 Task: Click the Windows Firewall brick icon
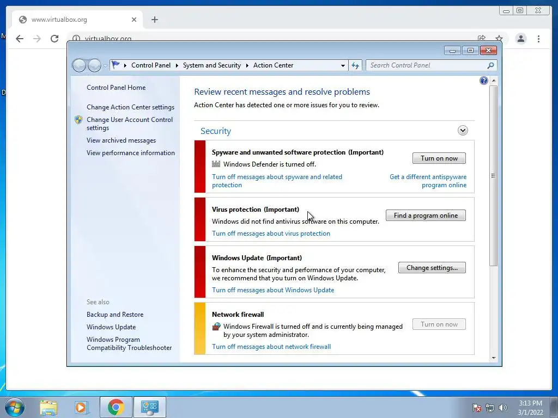[x=216, y=327]
